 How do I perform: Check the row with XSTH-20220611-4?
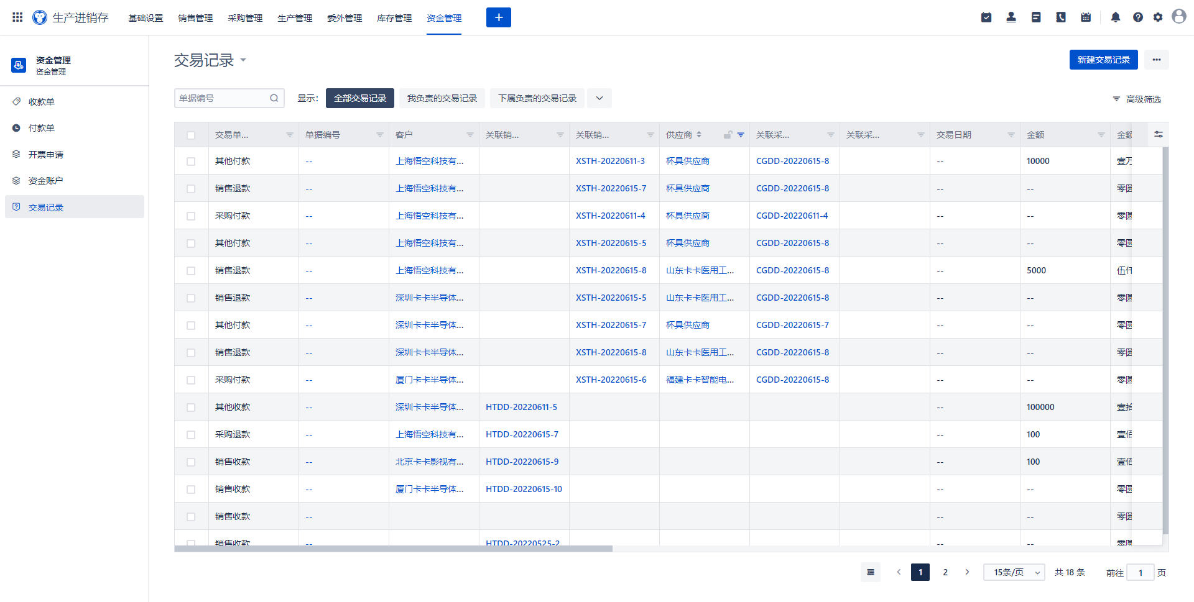(191, 216)
